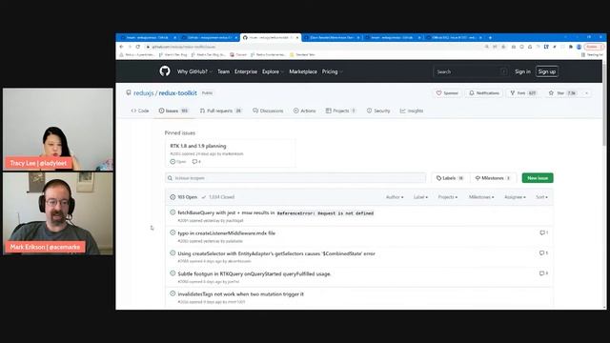Viewport: 610px width, 343px height.
Task: Switch to the Discussions tab
Action: pos(268,111)
